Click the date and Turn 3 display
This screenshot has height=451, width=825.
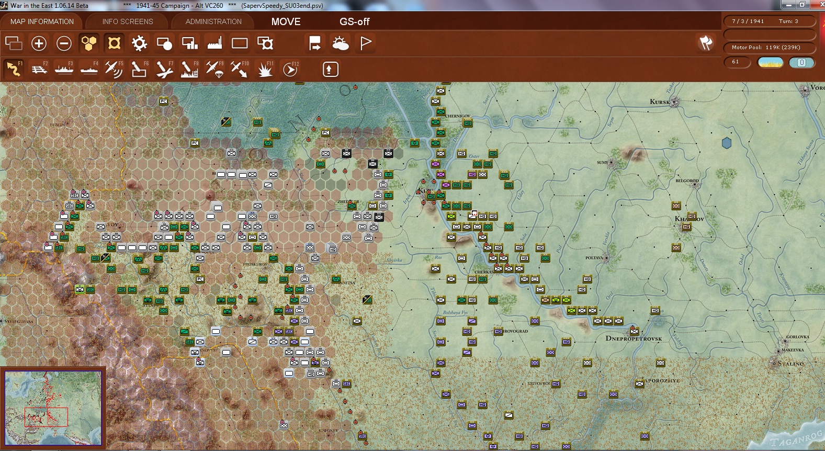[x=769, y=21]
